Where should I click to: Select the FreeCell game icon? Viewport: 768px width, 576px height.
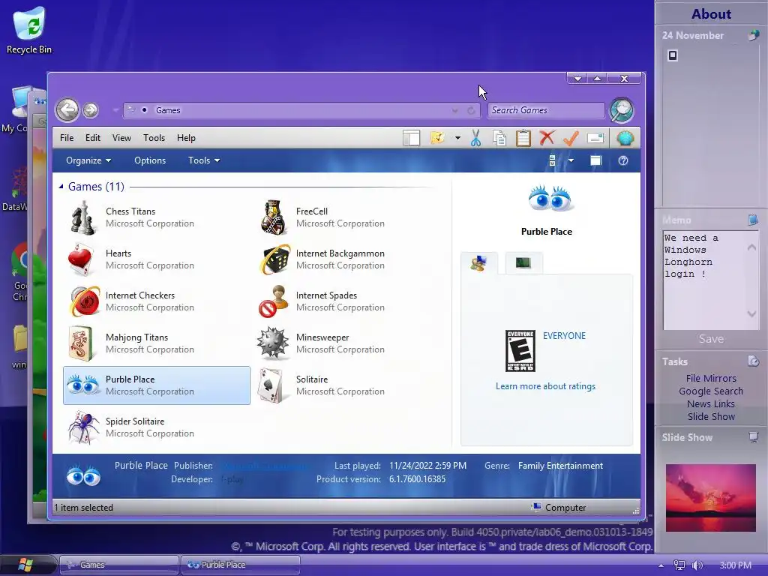pos(274,217)
